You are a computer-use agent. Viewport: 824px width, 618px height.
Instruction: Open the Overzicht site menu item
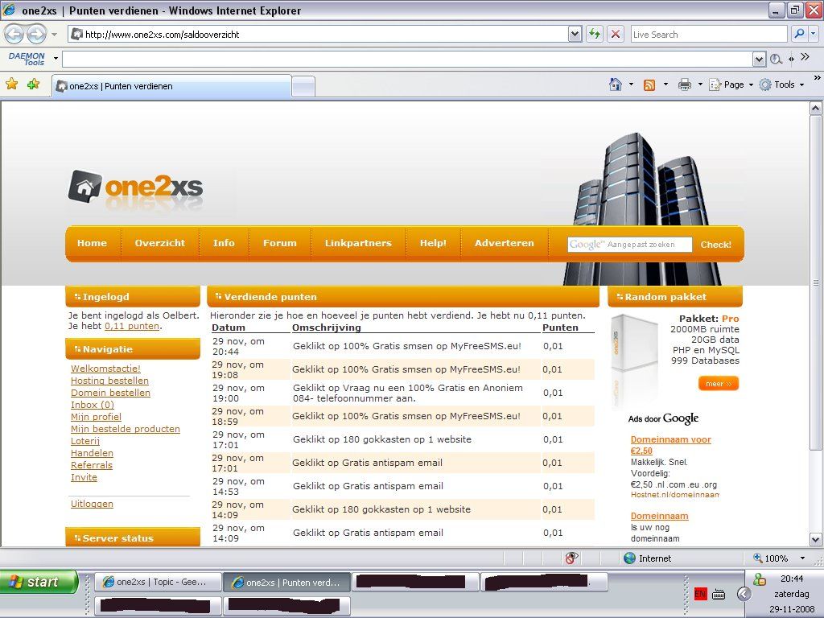pyautogui.click(x=160, y=243)
